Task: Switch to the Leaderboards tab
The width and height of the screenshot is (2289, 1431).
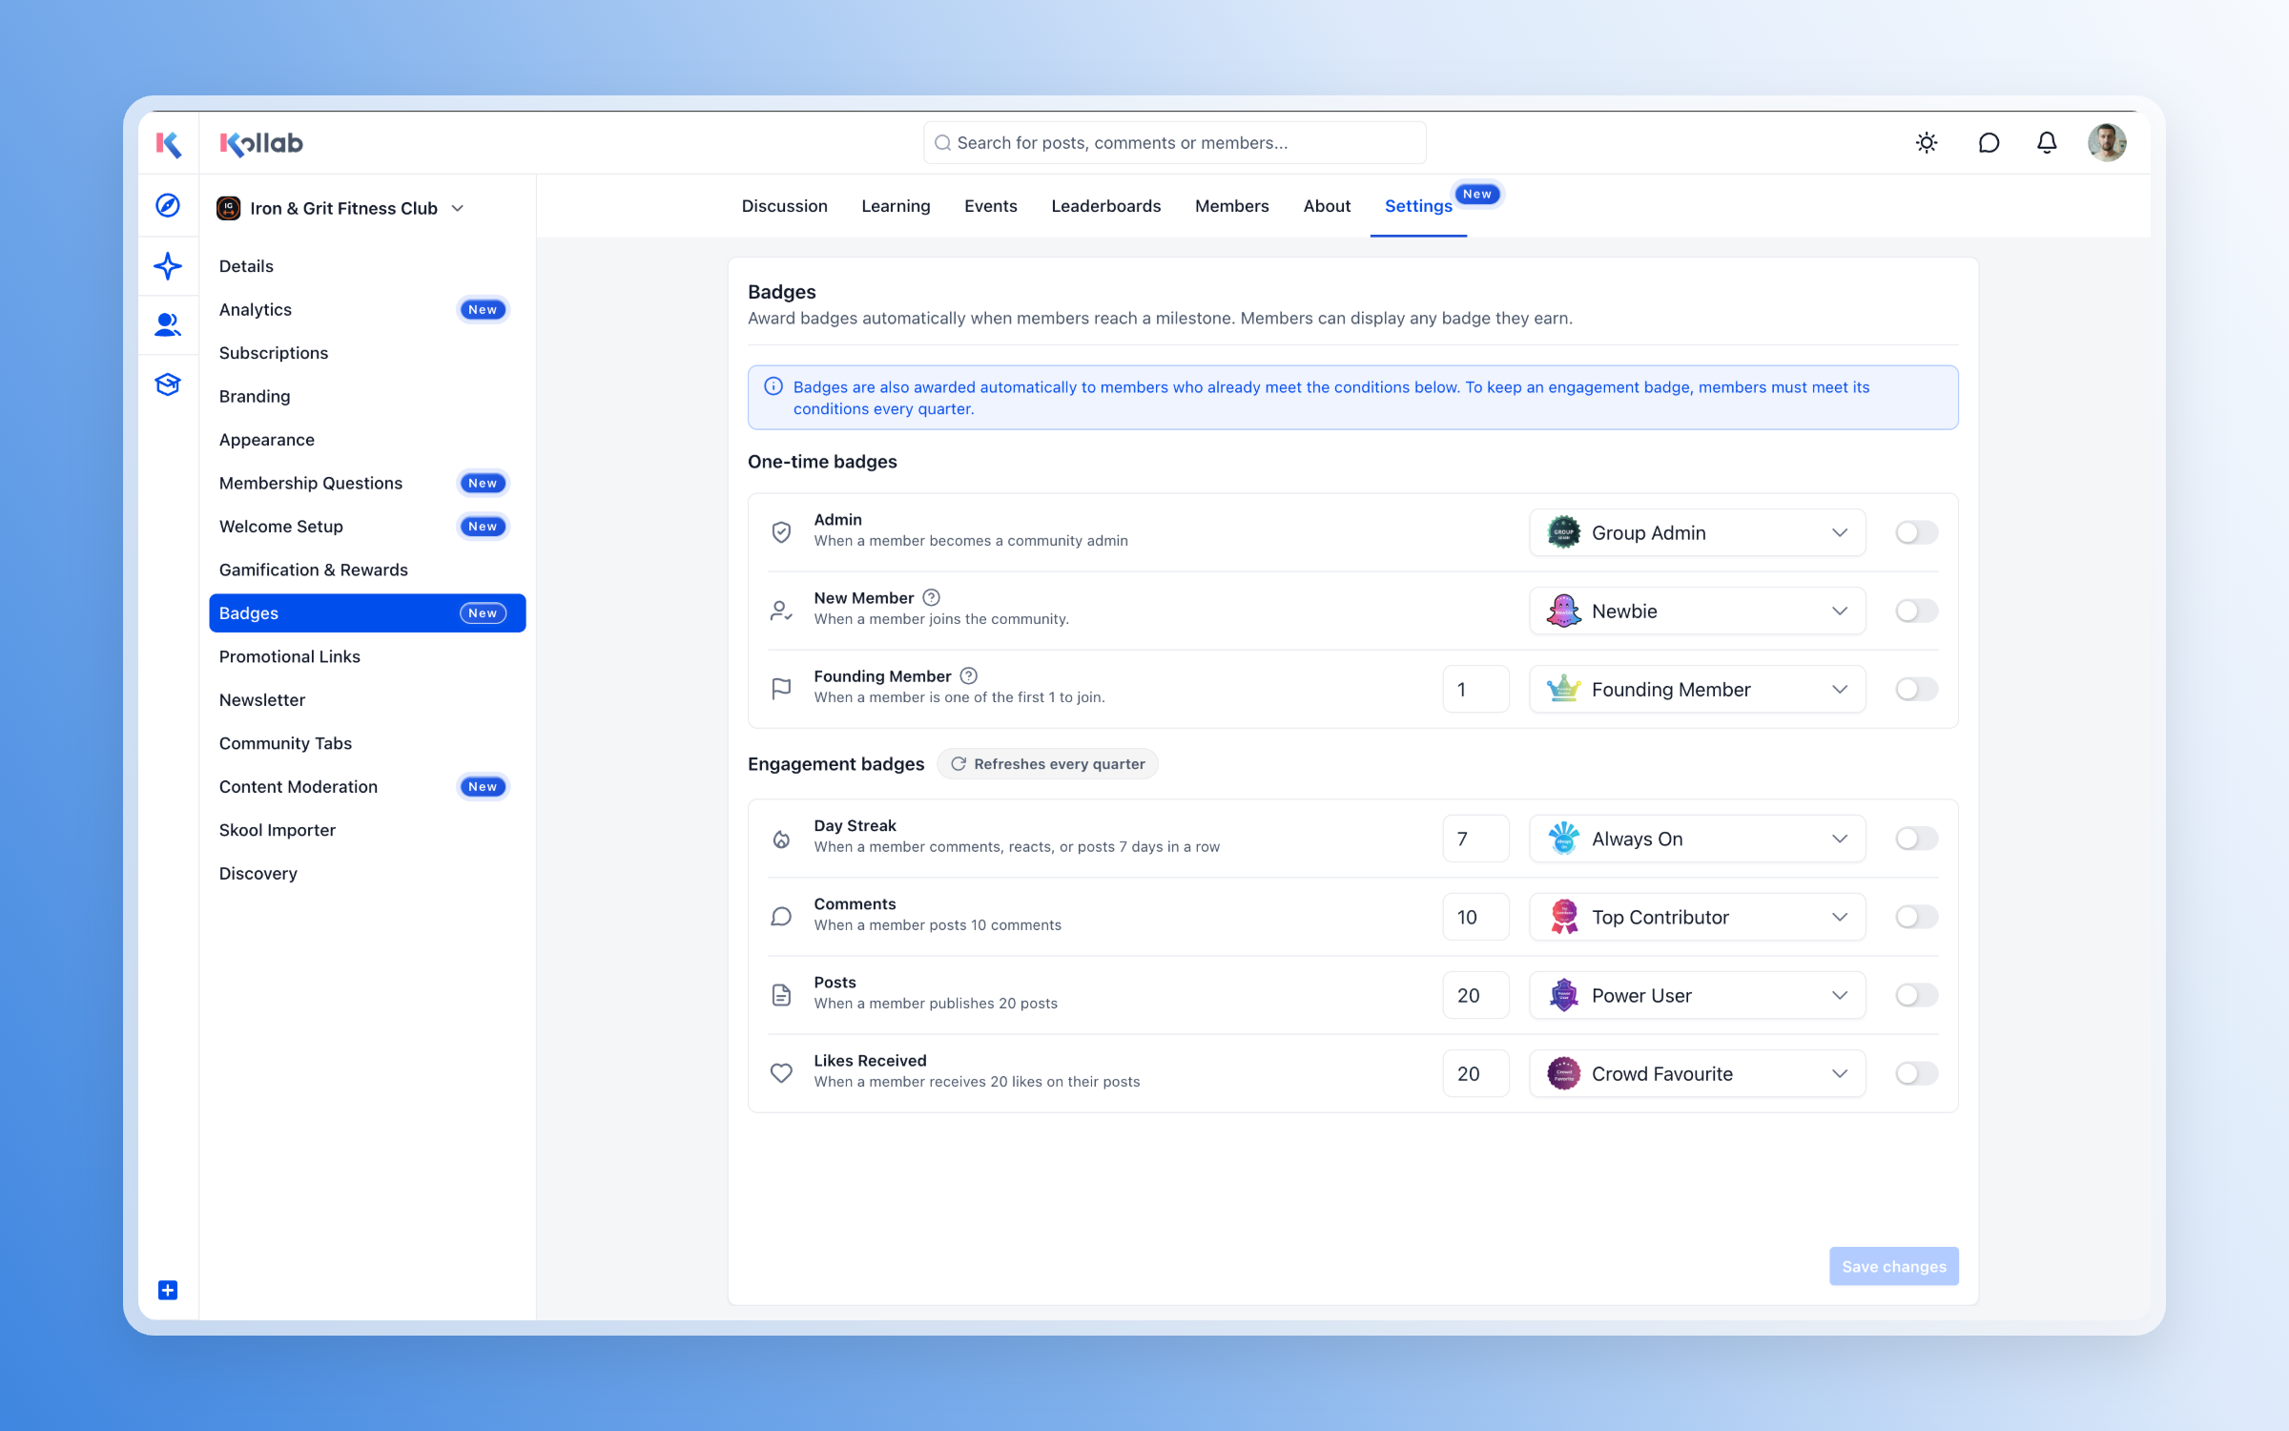Action: 1105,206
